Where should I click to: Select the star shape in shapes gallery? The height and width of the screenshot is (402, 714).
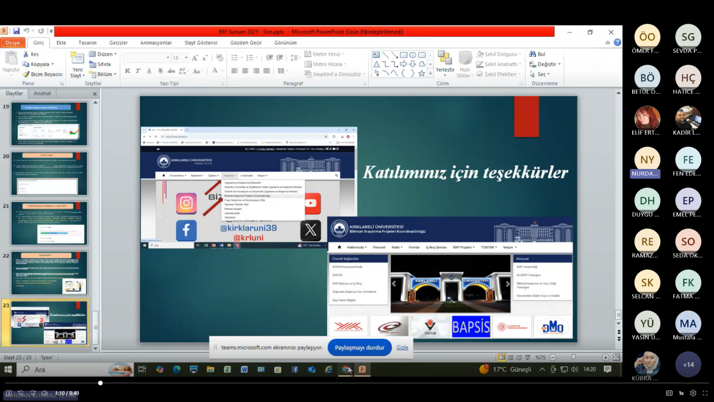pyautogui.click(x=422, y=74)
